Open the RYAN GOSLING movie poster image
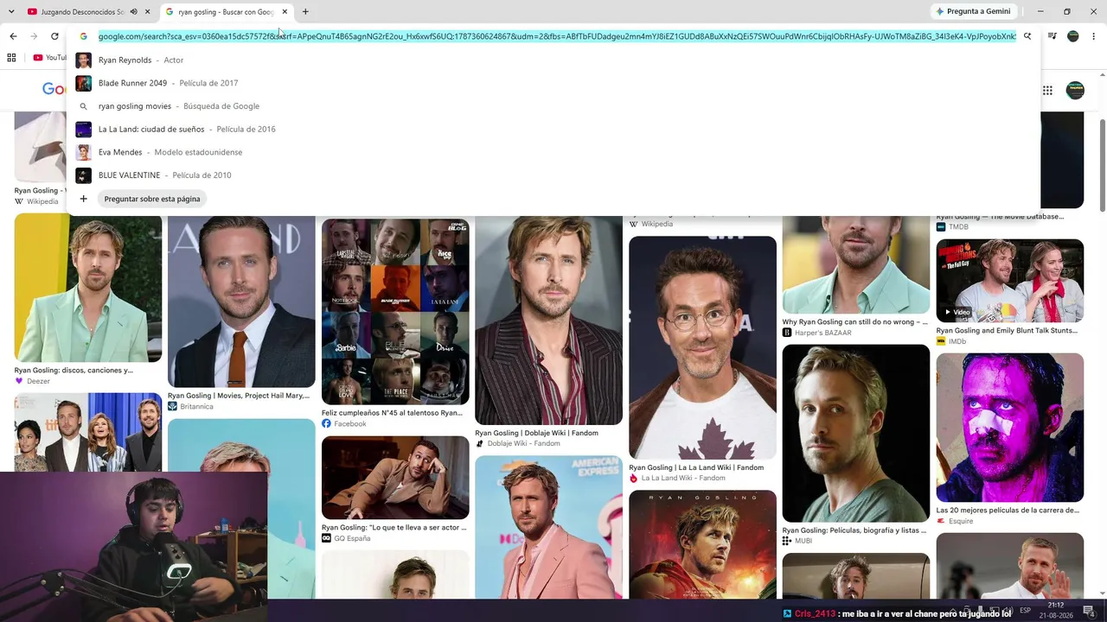1107x622 pixels. [x=702, y=544]
